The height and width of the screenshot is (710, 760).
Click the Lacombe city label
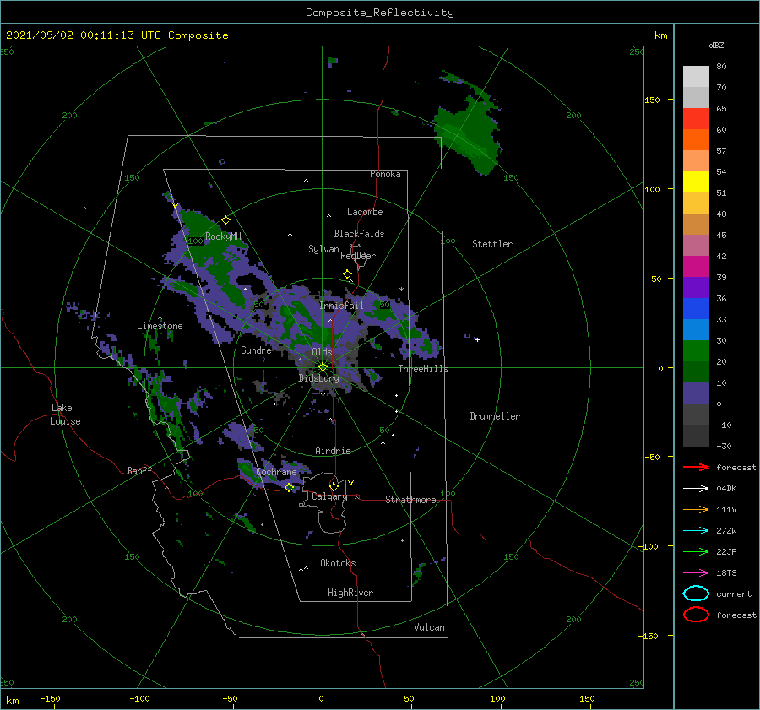(x=365, y=212)
